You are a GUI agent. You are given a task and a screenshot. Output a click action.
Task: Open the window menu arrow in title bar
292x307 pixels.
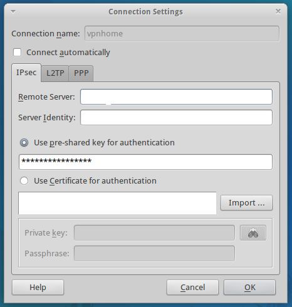[13, 12]
